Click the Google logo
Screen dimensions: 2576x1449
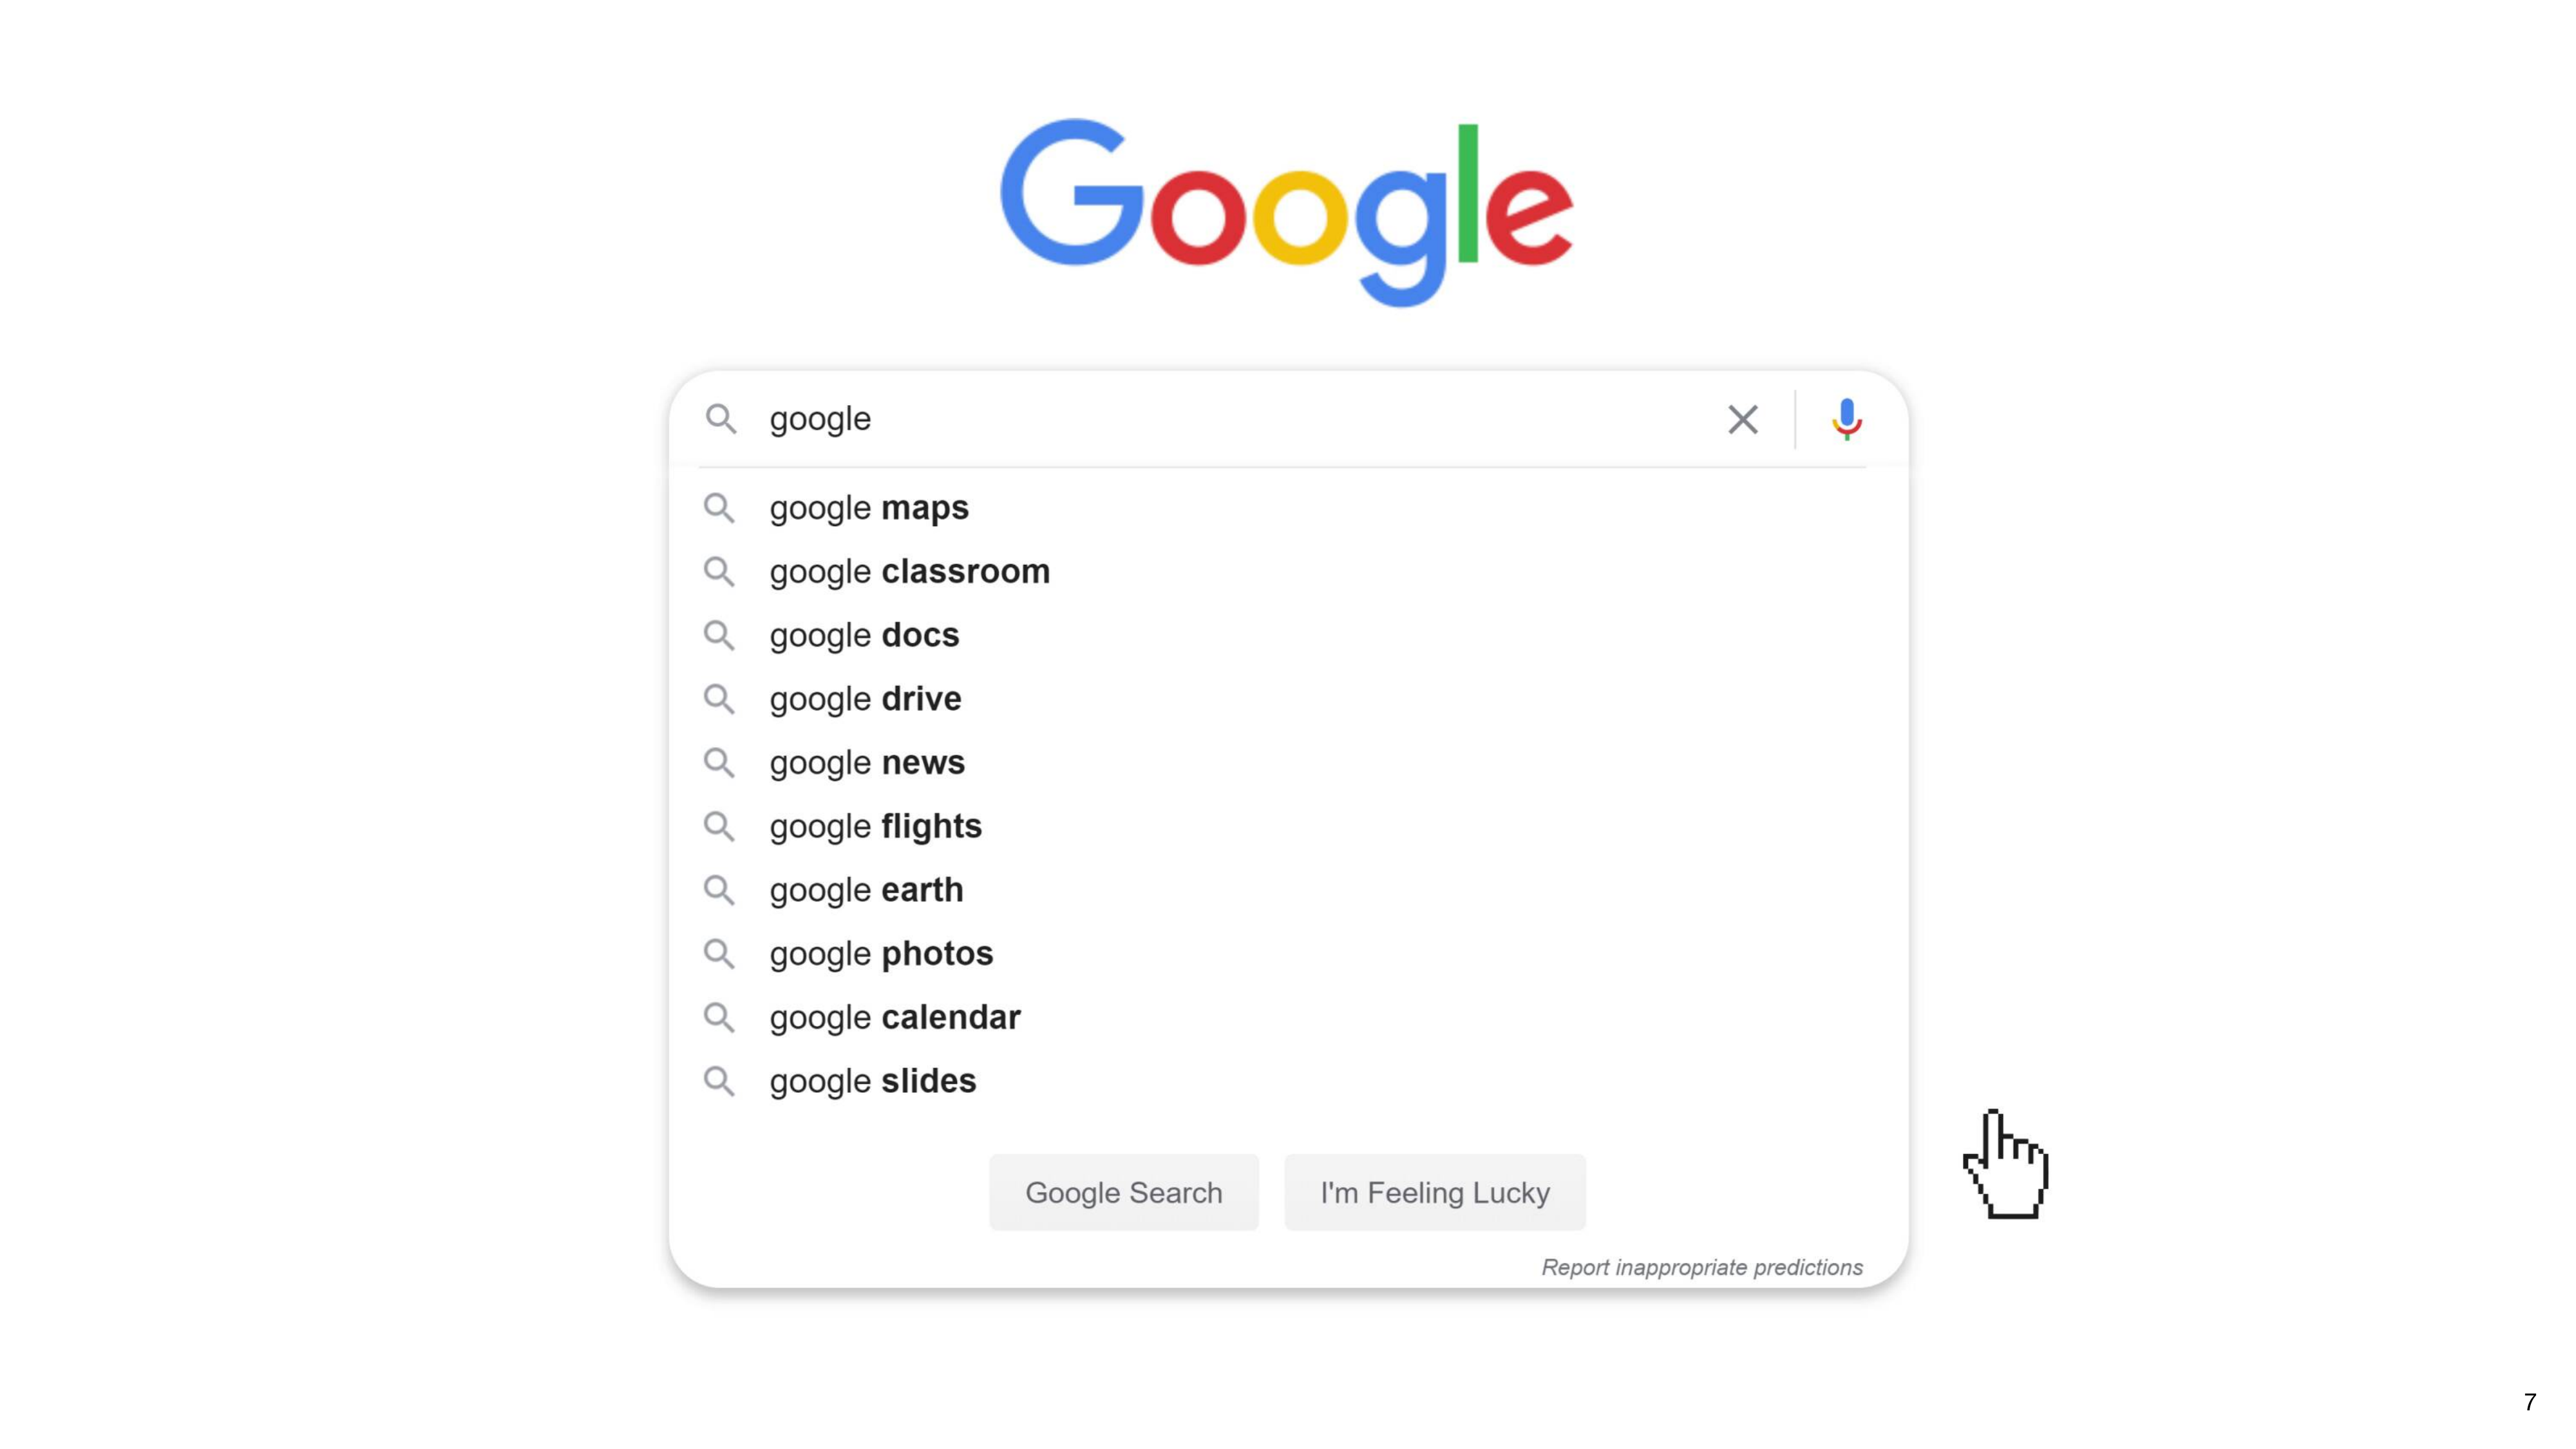point(1287,212)
